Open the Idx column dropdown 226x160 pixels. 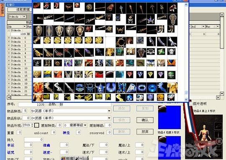pos(25,26)
